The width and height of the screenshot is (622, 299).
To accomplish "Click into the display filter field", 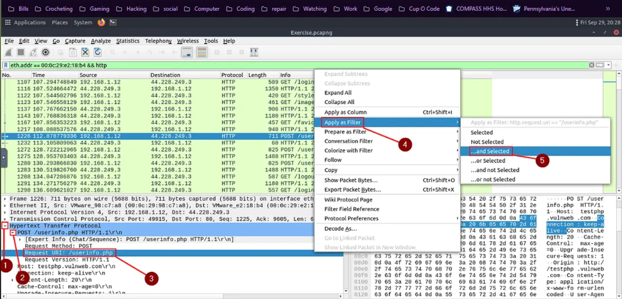I will click(298, 65).
